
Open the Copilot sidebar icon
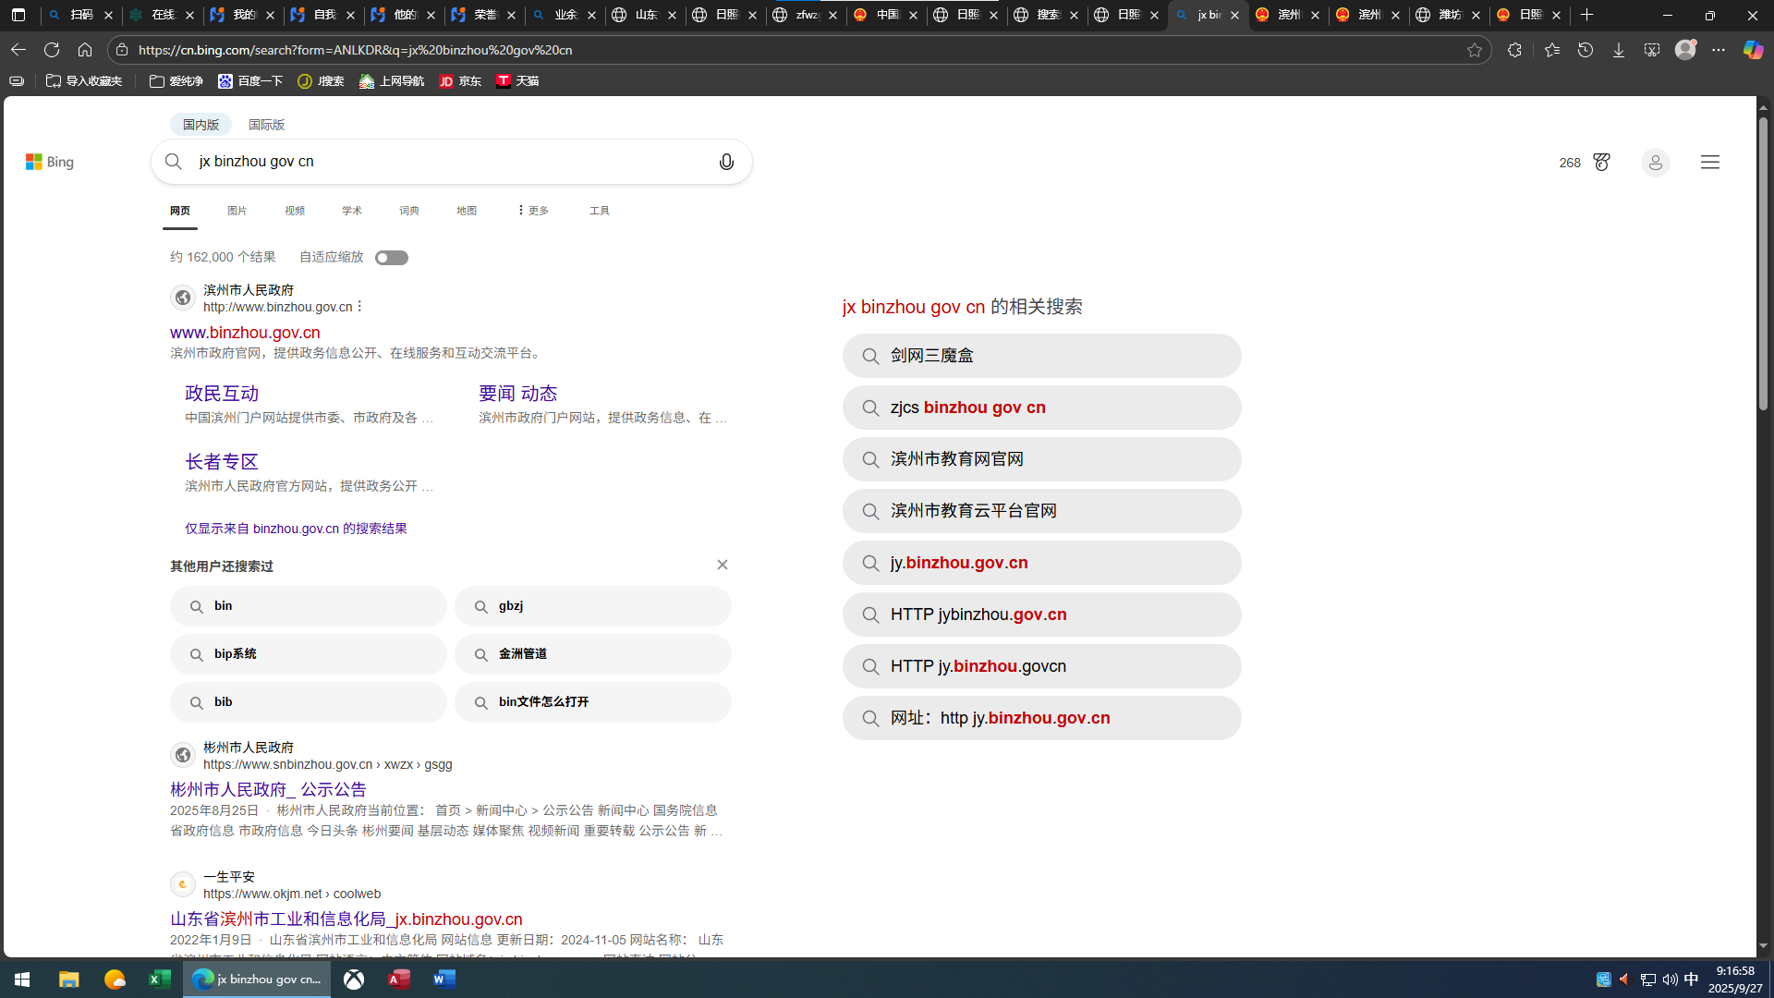1753,50
